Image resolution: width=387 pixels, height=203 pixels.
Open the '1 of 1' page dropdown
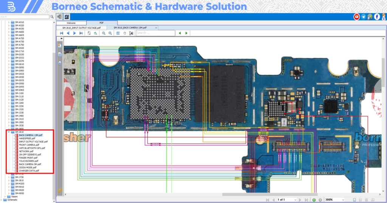pos(287,200)
